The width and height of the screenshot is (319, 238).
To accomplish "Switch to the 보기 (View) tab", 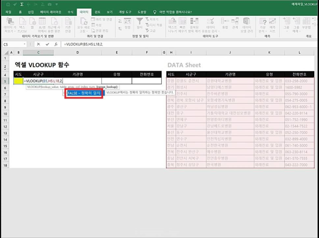I will tap(110, 12).
